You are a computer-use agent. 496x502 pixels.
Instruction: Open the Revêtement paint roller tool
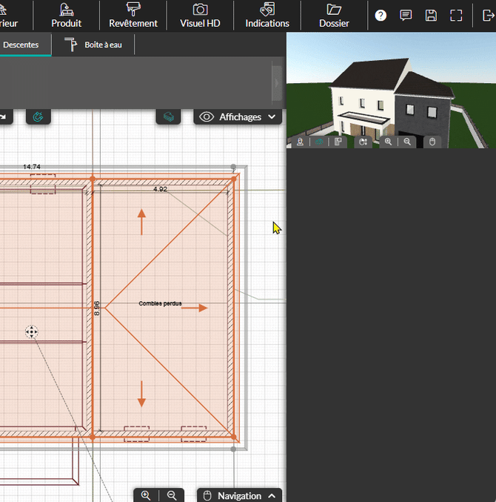(133, 15)
